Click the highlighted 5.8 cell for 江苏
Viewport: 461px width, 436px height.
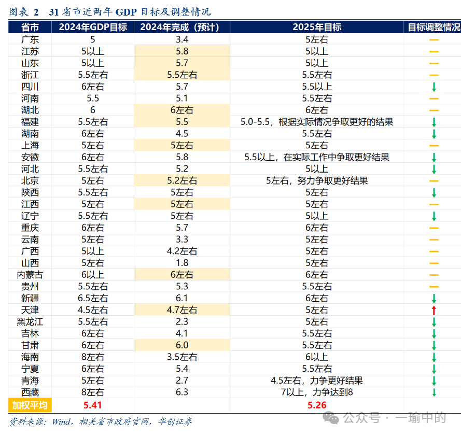pyautogui.click(x=182, y=51)
